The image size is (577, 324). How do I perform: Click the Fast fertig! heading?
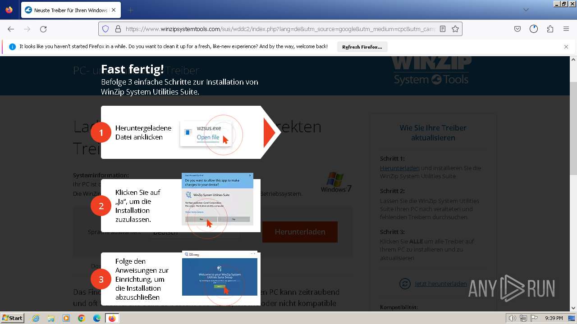[x=133, y=69]
